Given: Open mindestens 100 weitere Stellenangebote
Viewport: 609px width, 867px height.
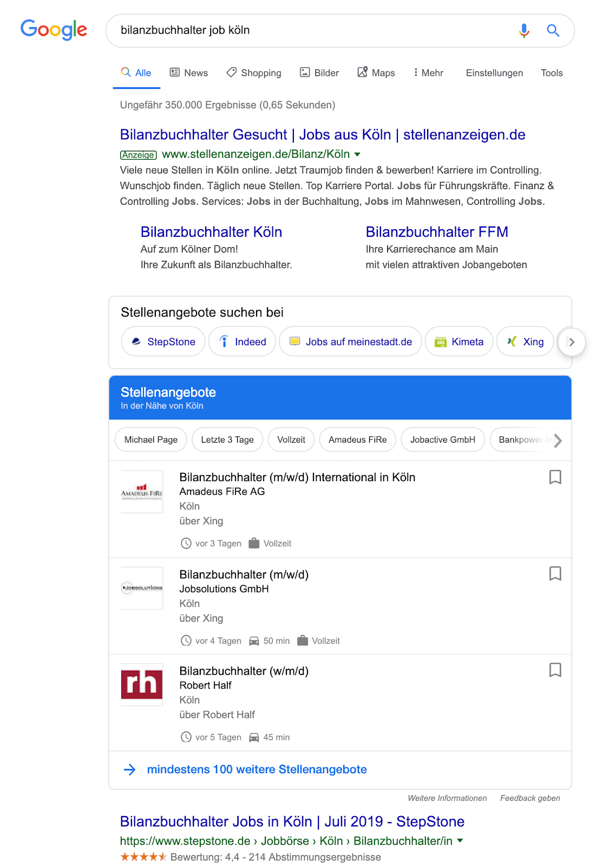Looking at the screenshot, I should point(257,769).
